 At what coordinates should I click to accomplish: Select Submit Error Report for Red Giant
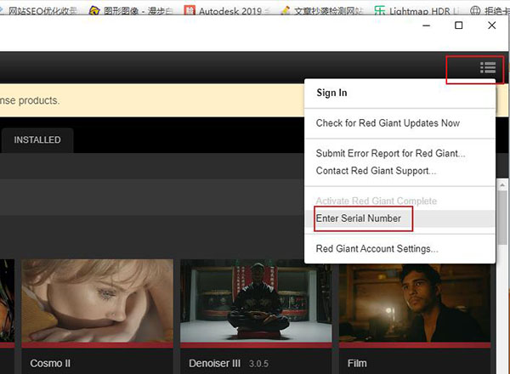click(390, 154)
